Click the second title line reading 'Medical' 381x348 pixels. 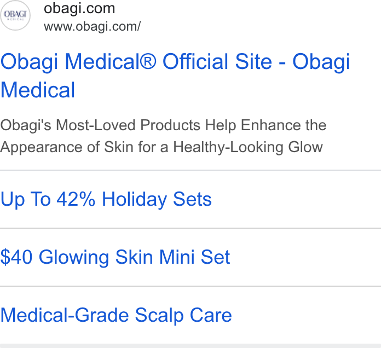point(38,90)
